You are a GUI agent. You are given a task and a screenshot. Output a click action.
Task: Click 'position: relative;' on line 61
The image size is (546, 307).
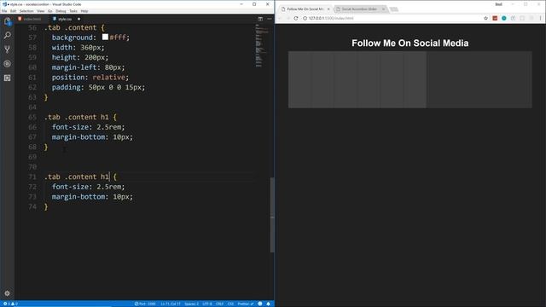click(90, 78)
